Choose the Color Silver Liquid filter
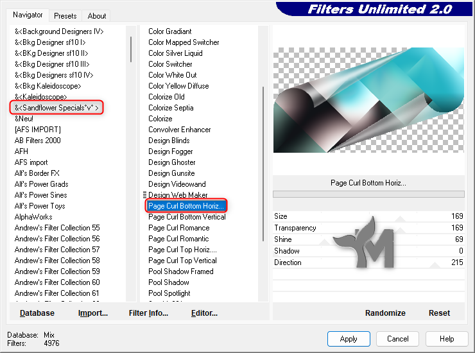The height and width of the screenshot is (353, 475). coord(175,53)
